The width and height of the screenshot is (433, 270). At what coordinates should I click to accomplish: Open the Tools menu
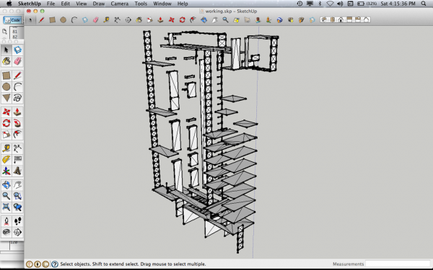point(141,4)
